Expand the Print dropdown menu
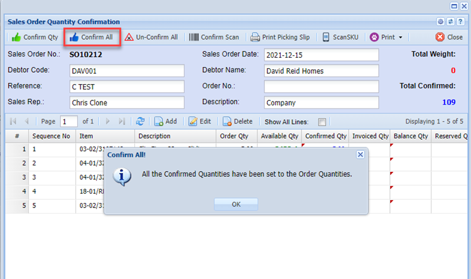 [x=400, y=37]
